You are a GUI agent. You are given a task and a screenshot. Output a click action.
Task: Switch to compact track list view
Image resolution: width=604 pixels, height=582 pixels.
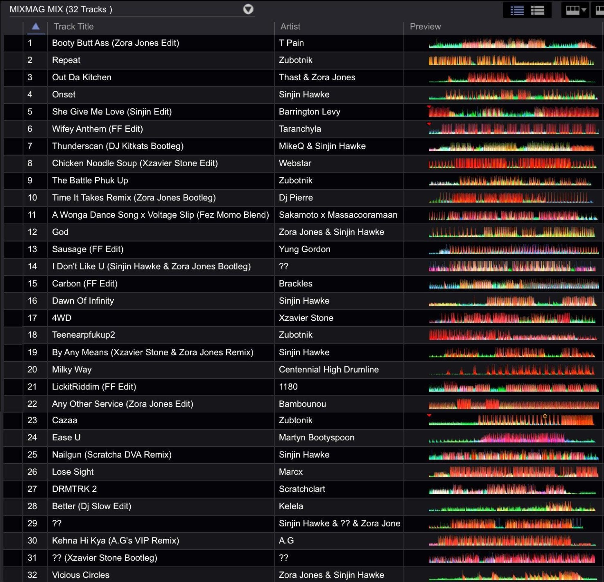pyautogui.click(x=517, y=10)
